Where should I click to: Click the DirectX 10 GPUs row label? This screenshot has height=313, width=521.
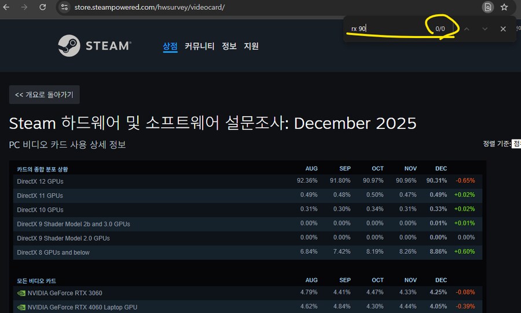click(40, 210)
